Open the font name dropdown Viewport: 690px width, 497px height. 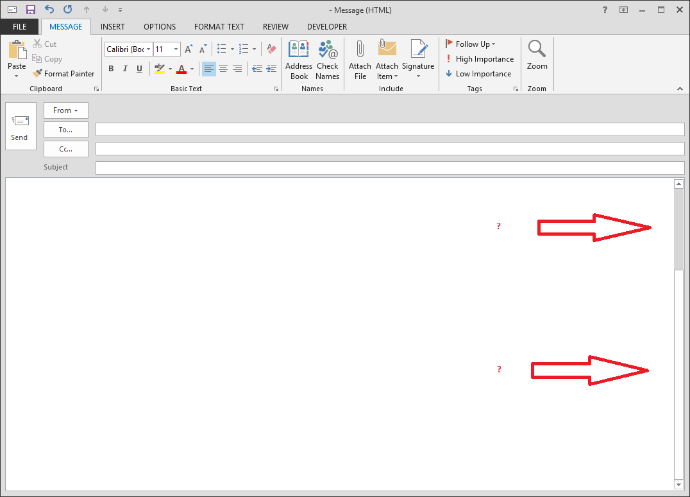[x=149, y=49]
